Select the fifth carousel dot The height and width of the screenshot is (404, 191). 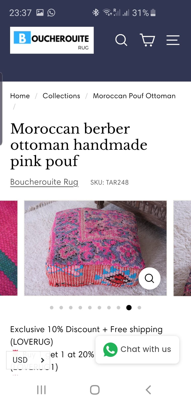tap(90, 308)
